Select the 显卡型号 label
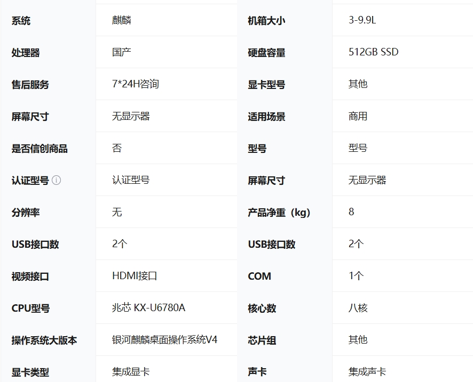The width and height of the screenshot is (473, 382). 266,85
